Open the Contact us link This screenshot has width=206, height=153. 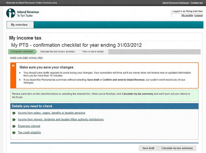point(196,3)
